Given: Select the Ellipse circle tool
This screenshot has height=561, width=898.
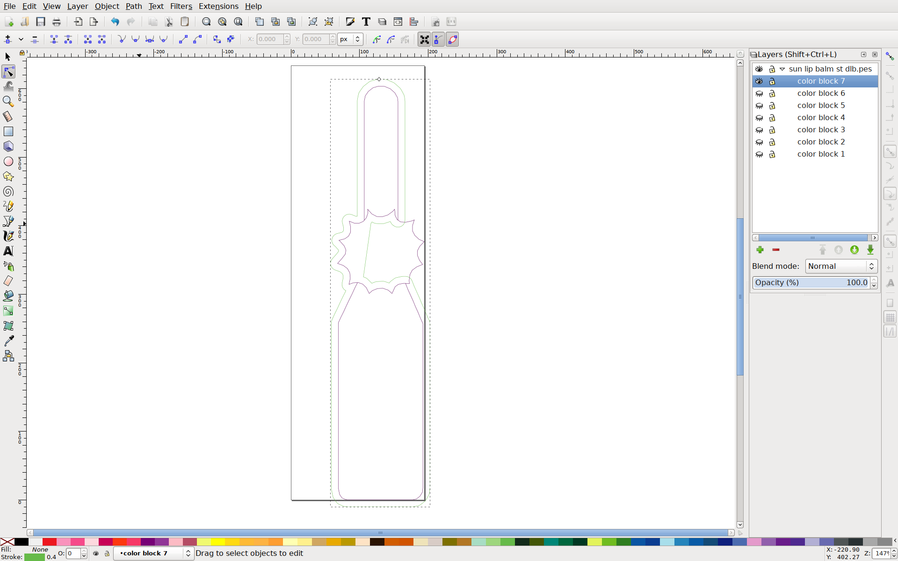Looking at the screenshot, I should pos(8,161).
